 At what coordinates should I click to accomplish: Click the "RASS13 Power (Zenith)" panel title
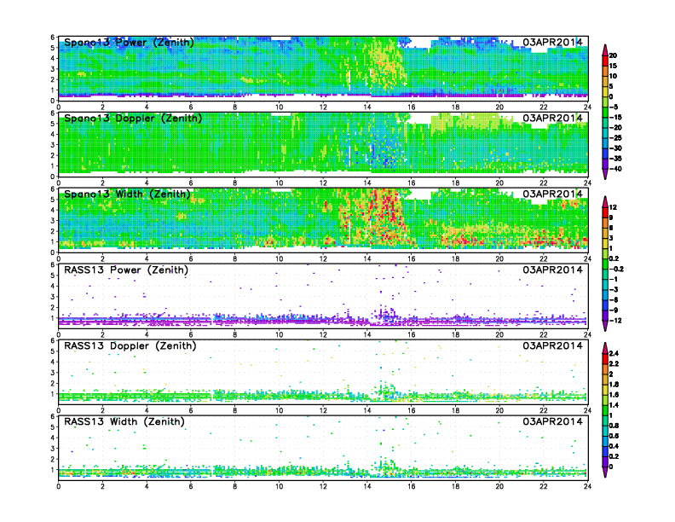(126, 270)
